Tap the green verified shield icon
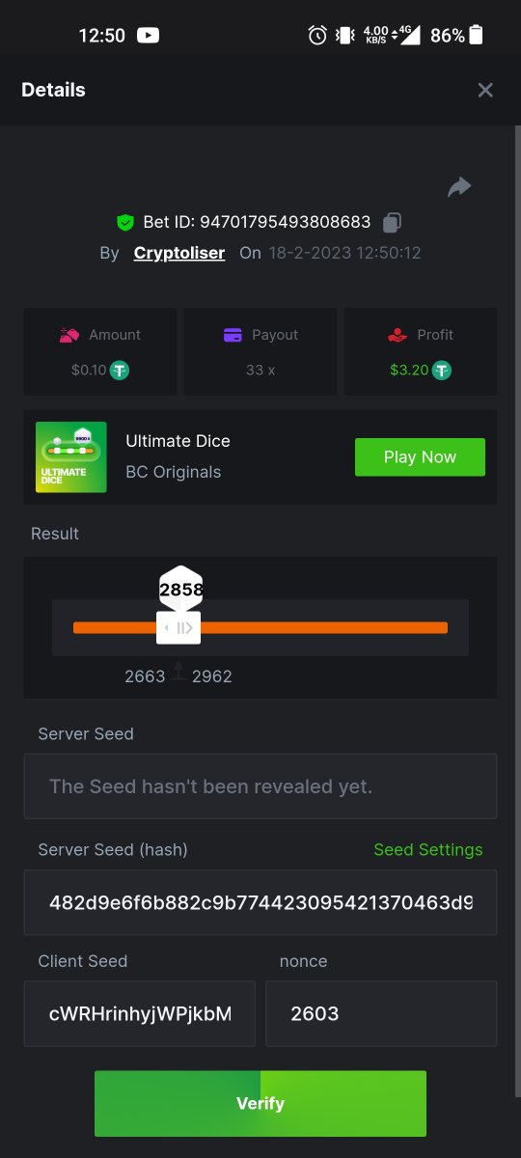This screenshot has height=1158, width=521. [x=125, y=222]
